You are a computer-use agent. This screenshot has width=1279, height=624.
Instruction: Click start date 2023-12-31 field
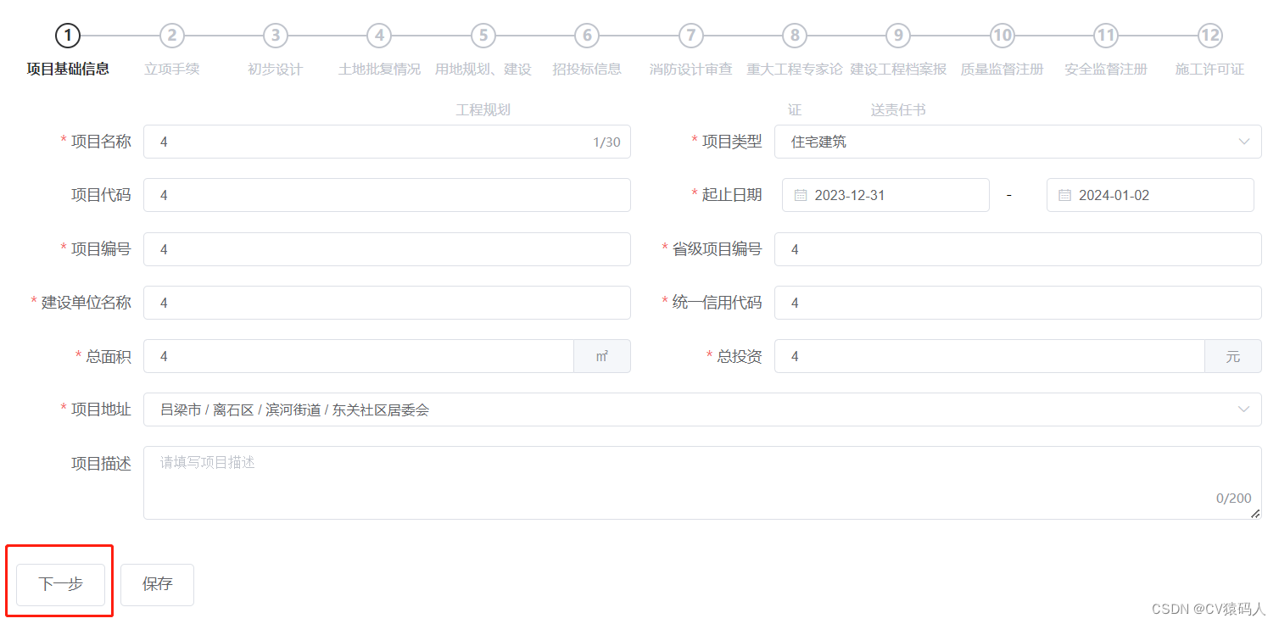885,195
